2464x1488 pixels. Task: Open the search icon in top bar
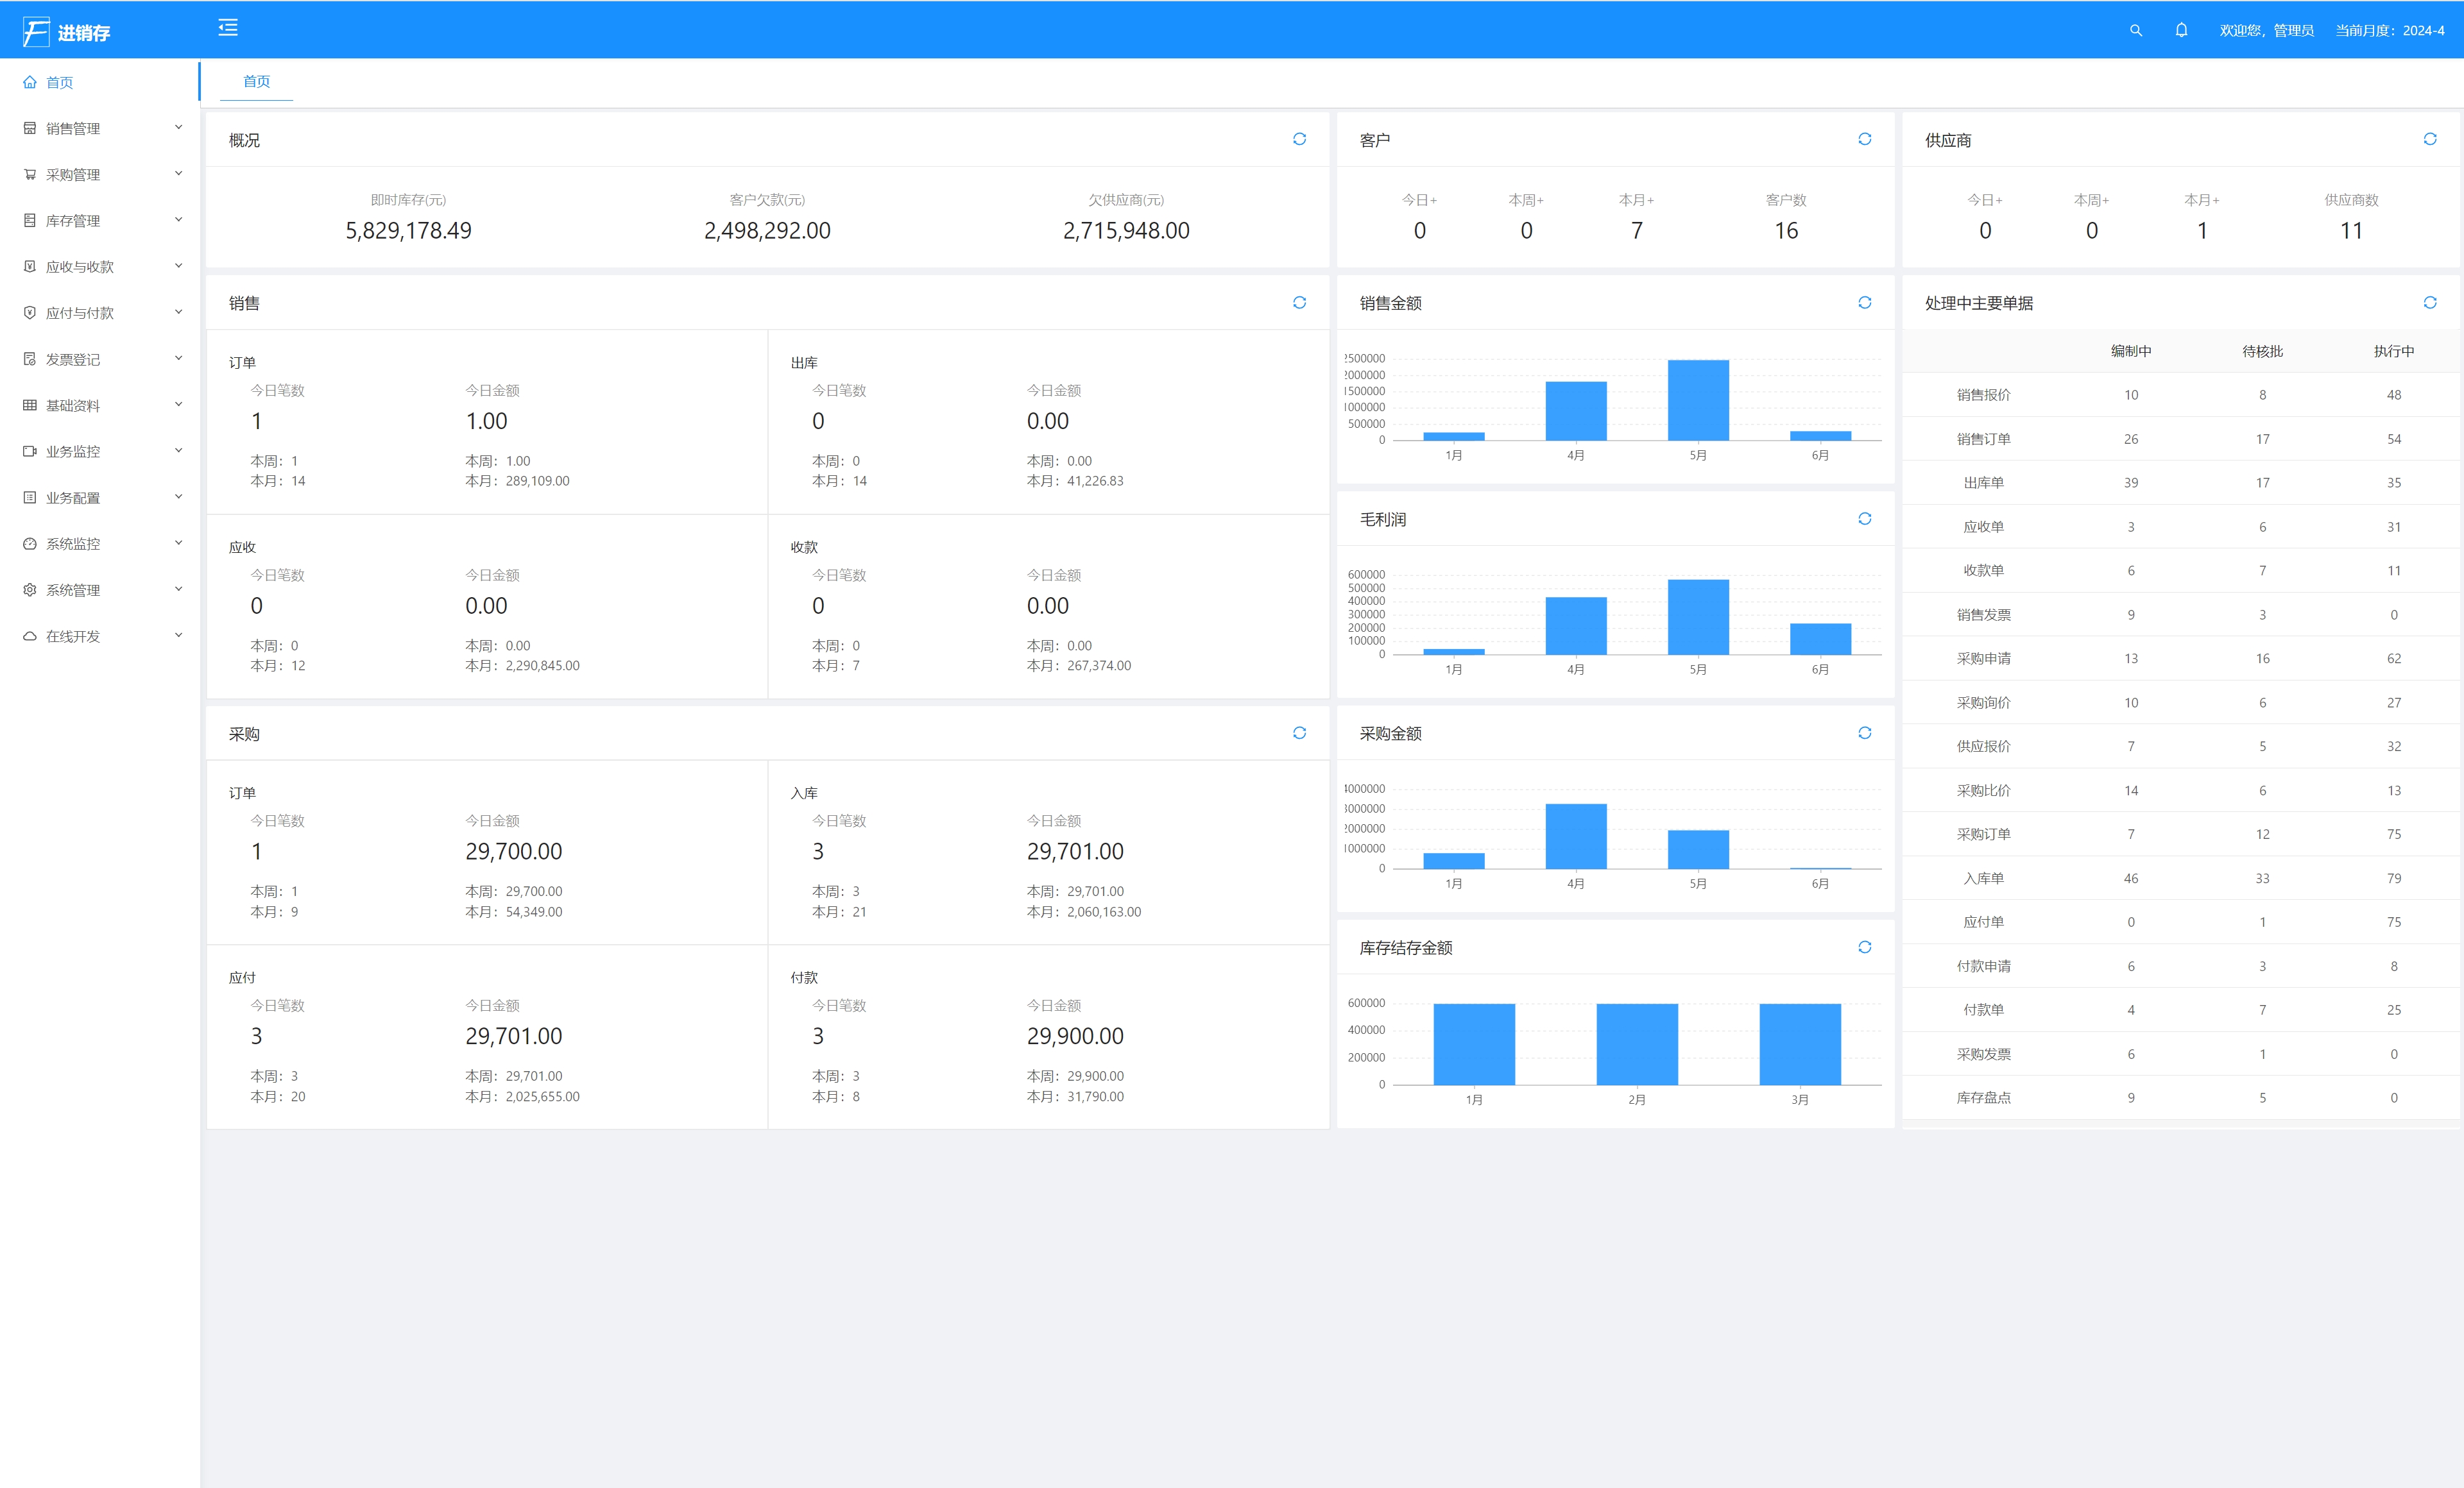point(2135,30)
